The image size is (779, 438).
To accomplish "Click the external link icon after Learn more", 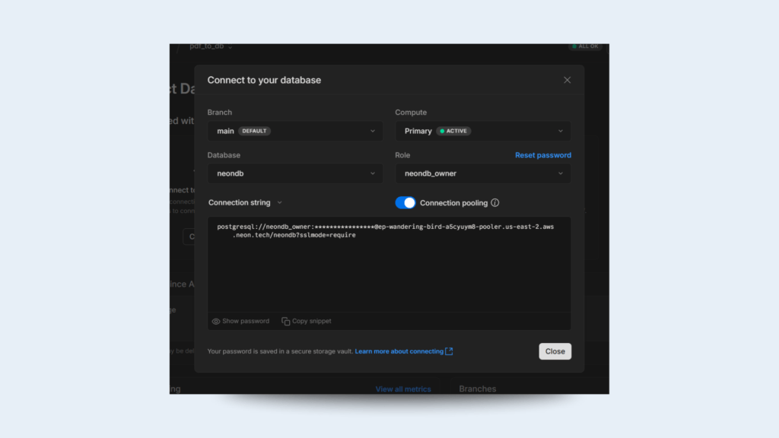I will 449,351.
